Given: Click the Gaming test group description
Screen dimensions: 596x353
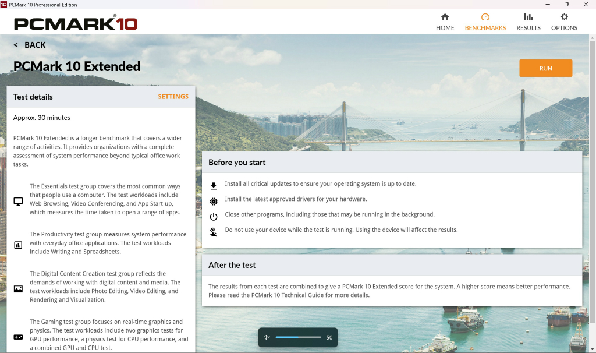Looking at the screenshot, I should click(x=109, y=335).
